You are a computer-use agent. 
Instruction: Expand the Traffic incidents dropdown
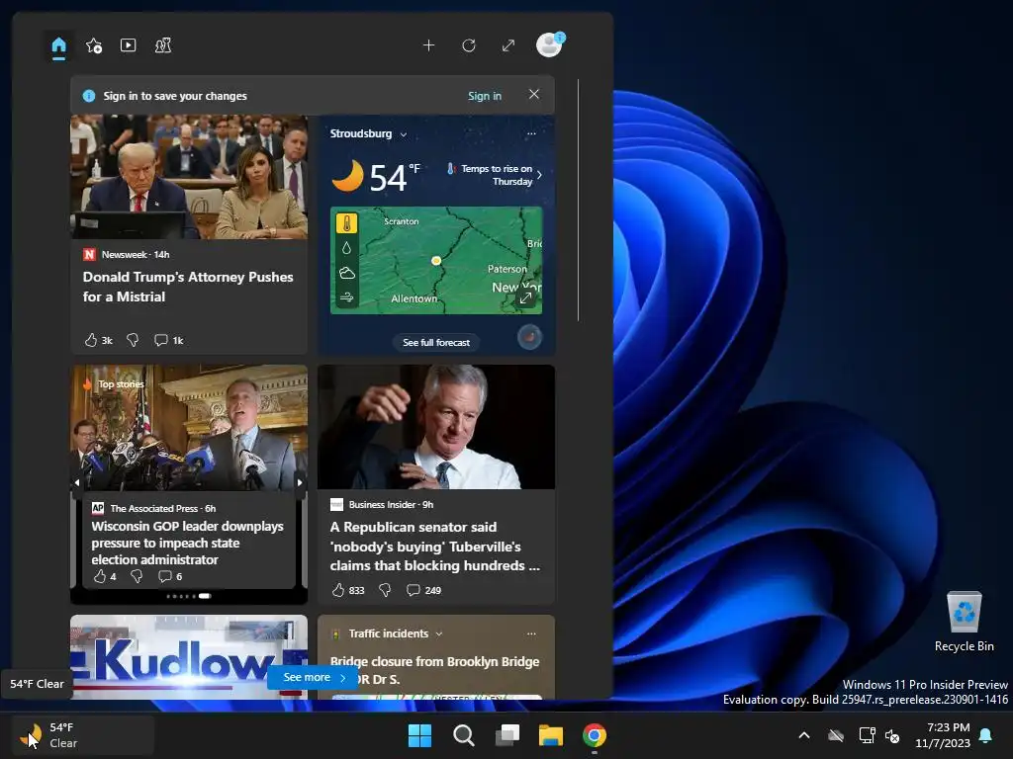pyautogui.click(x=439, y=633)
